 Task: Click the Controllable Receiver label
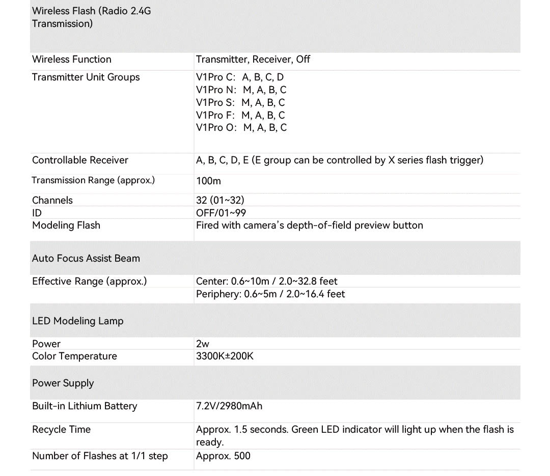80,160
